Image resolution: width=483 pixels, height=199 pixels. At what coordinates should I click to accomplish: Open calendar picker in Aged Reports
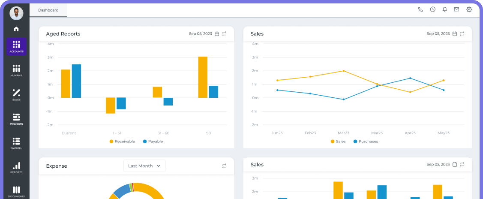pyautogui.click(x=217, y=34)
